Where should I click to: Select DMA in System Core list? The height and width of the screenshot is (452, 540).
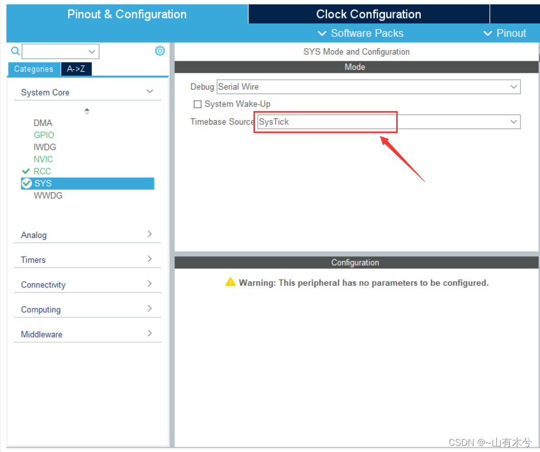coord(43,123)
